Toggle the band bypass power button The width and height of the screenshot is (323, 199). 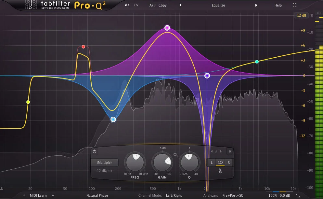94,151
